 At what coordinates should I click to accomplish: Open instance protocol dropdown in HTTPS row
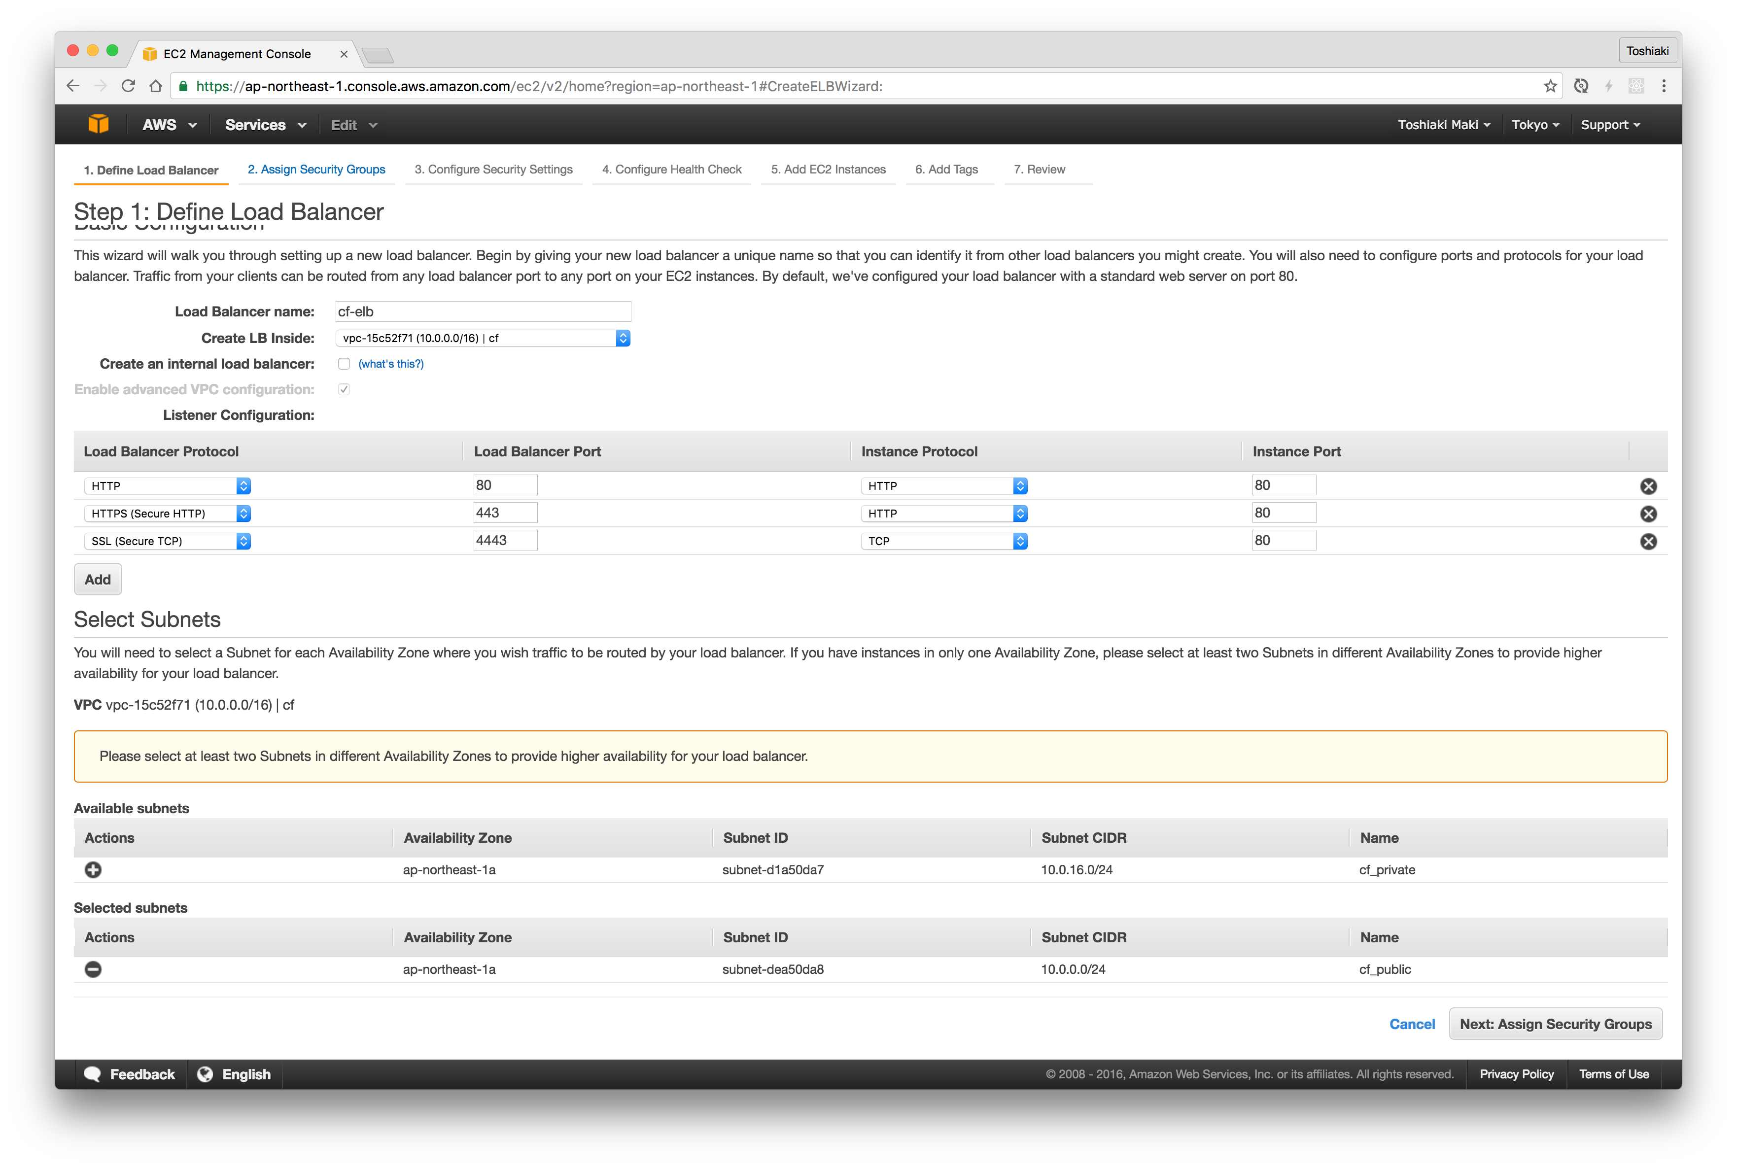[944, 513]
